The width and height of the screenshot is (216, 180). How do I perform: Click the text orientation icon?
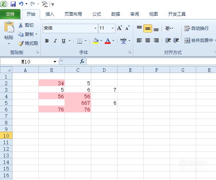(x=168, y=28)
